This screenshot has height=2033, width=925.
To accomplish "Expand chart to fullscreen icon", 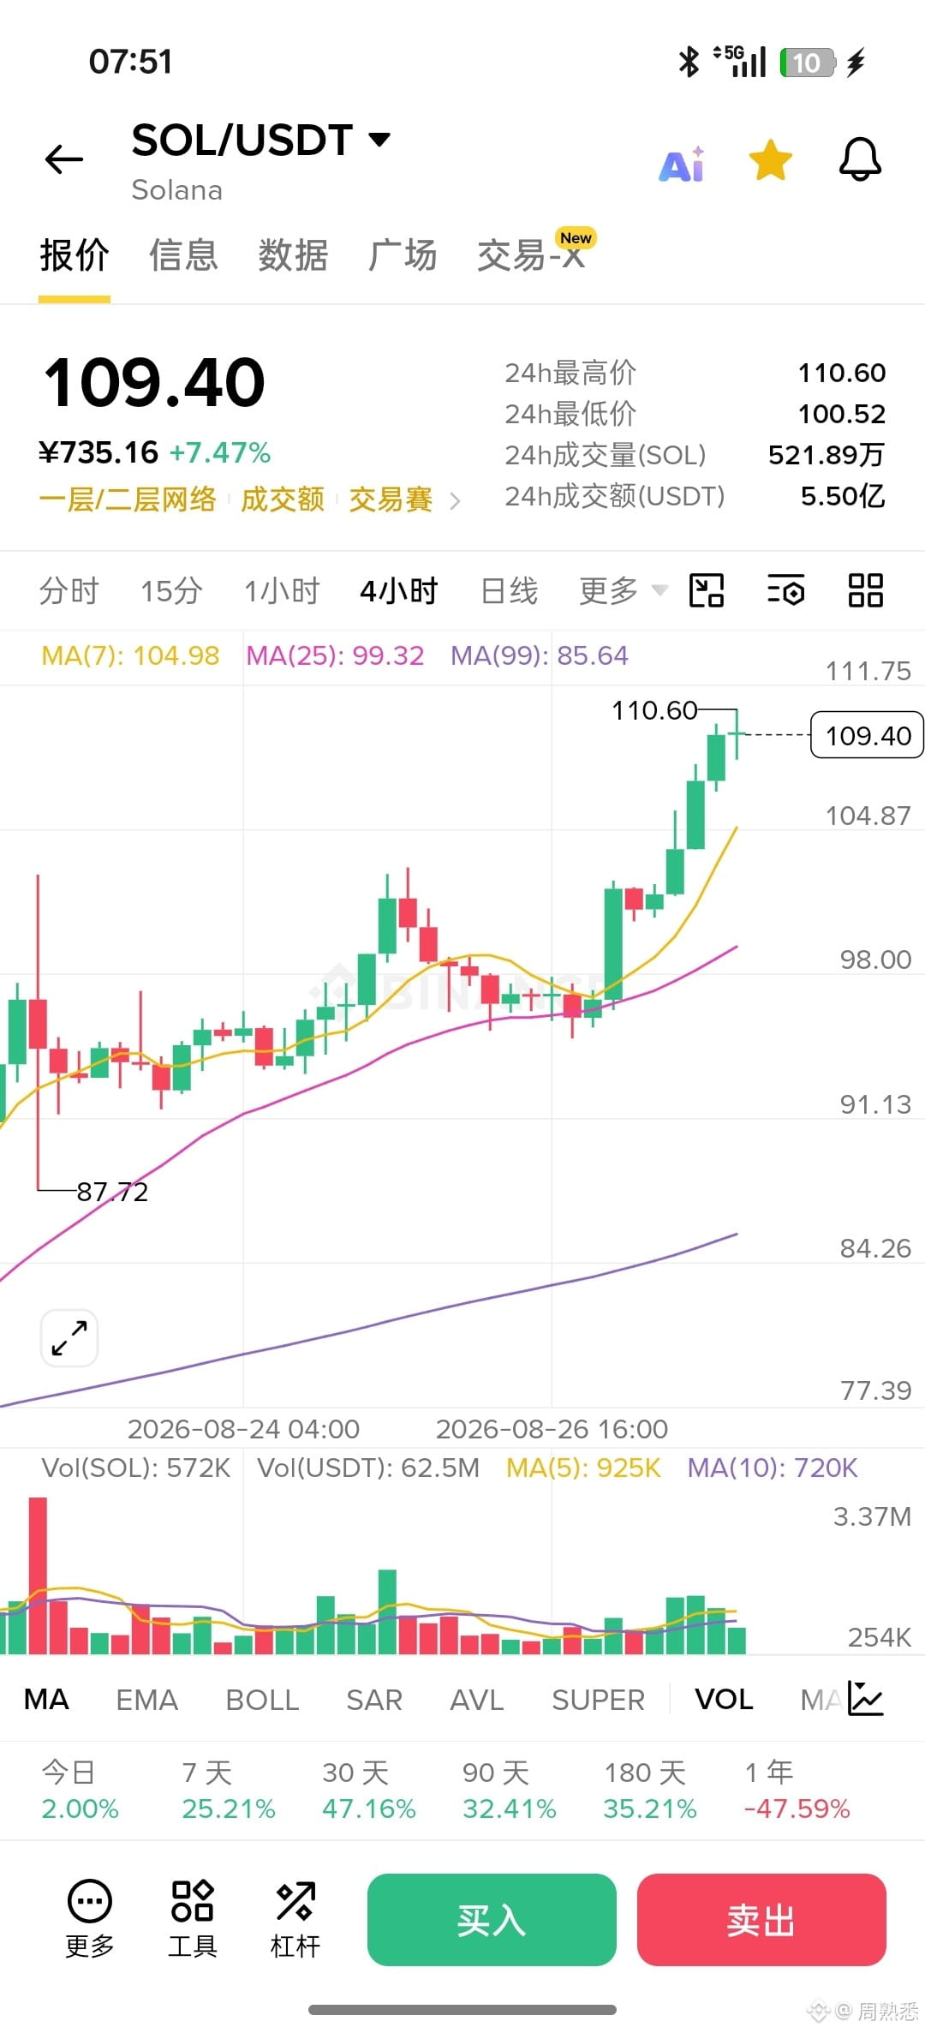I will click(69, 1337).
